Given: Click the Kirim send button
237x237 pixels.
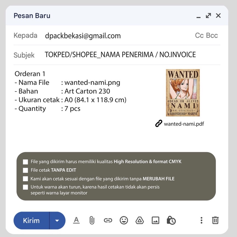Looking at the screenshot, I should (x=32, y=221).
